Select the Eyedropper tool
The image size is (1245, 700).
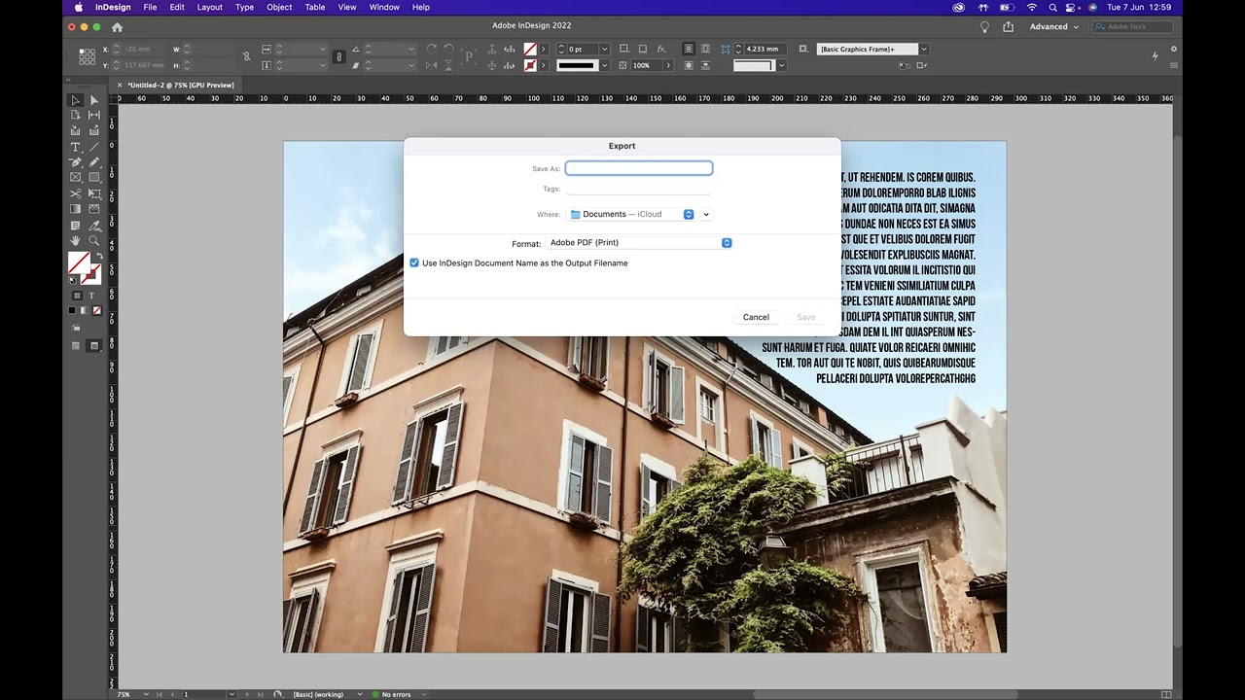coord(94,226)
